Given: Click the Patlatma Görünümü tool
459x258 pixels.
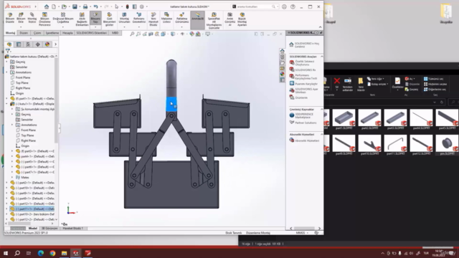Looking at the screenshot, I should [181, 19].
